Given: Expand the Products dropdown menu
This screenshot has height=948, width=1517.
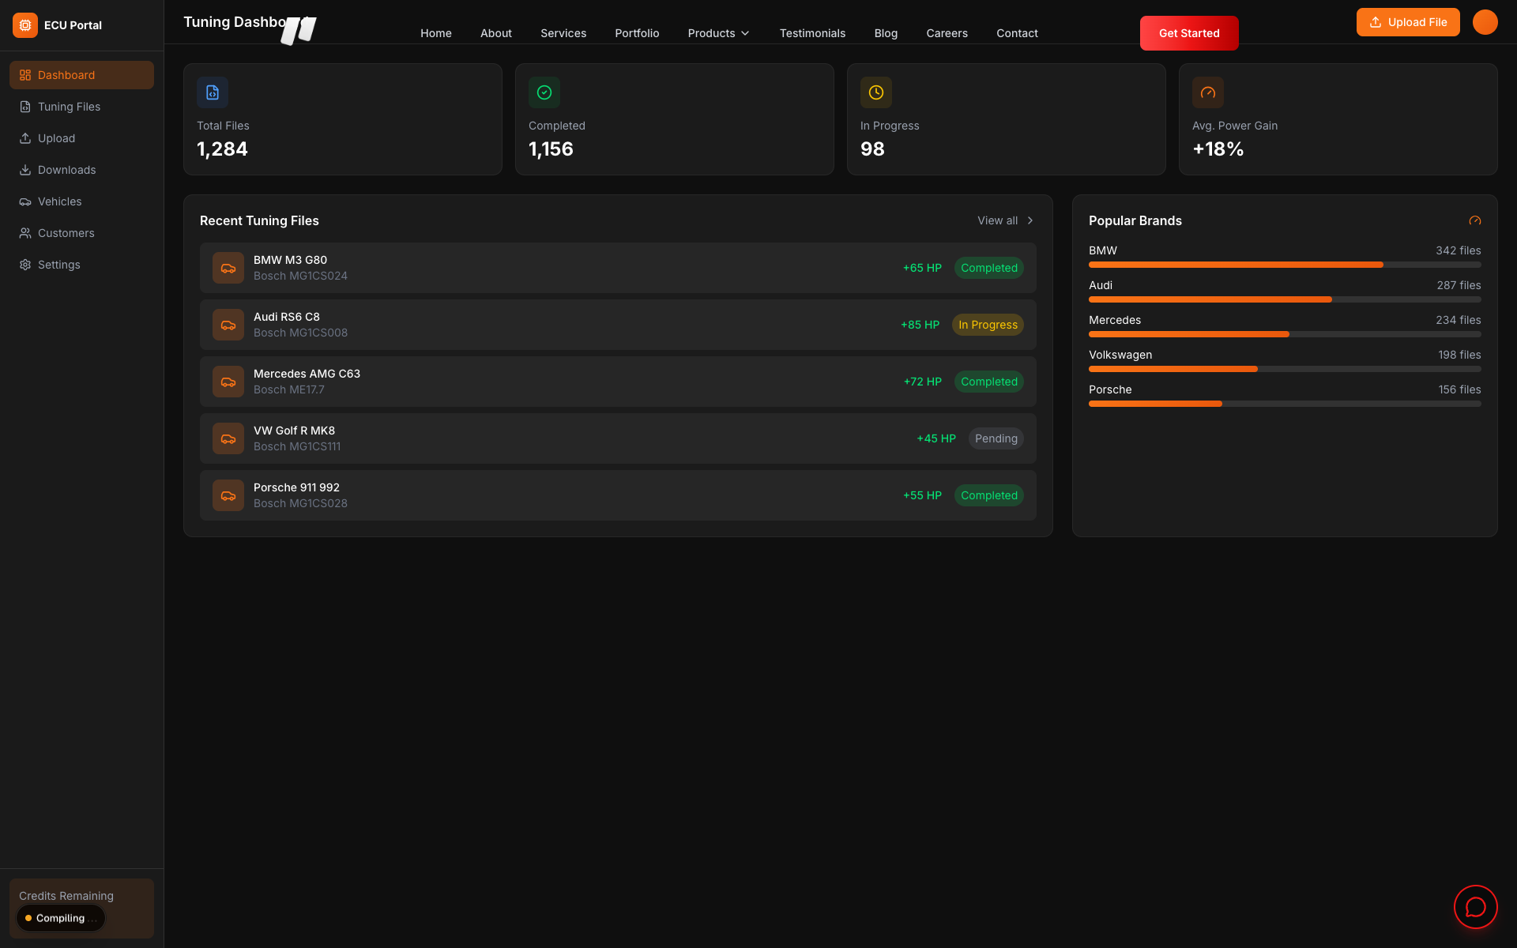Looking at the screenshot, I should click(718, 33).
